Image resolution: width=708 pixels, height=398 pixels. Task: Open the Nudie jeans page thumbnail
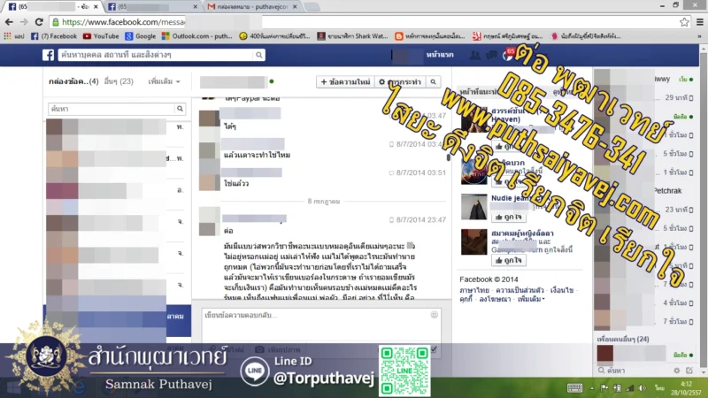(x=473, y=207)
